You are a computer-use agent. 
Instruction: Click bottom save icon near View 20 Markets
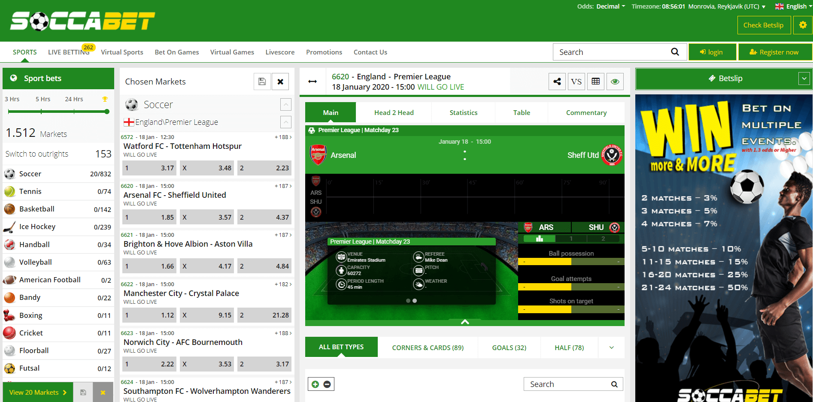click(x=83, y=392)
